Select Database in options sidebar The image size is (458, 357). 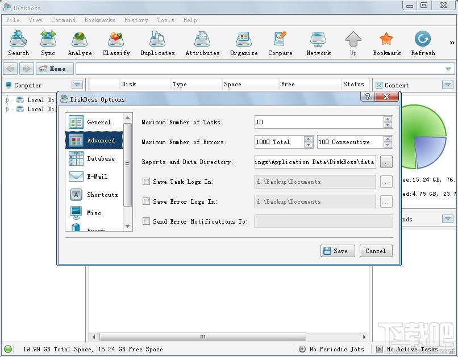pos(94,158)
